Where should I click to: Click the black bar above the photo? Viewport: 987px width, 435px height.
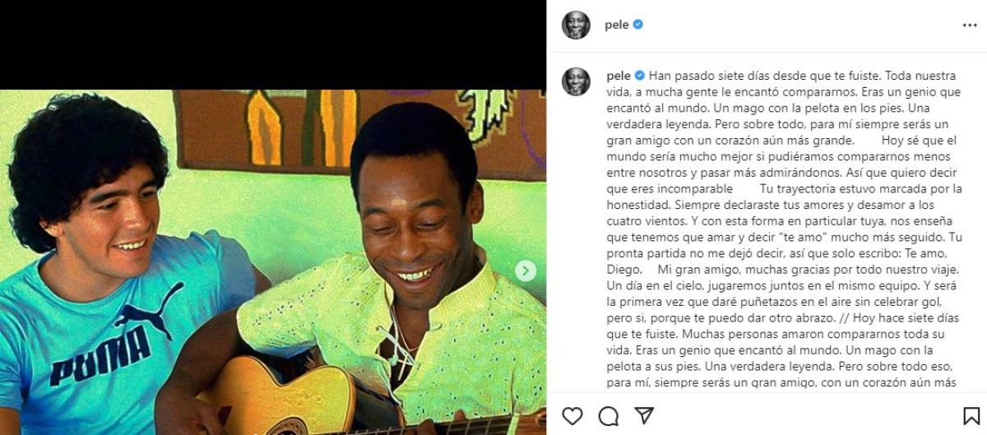273,44
